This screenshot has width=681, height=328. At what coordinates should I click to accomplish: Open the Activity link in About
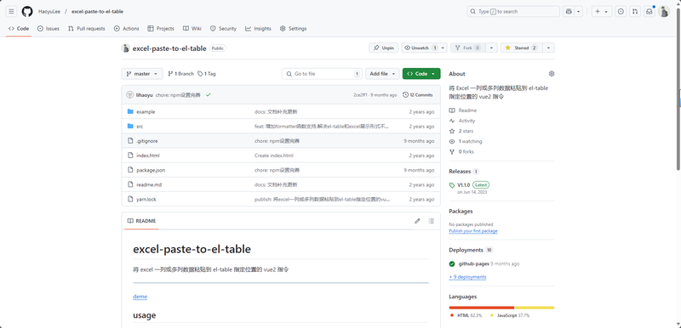(x=466, y=121)
